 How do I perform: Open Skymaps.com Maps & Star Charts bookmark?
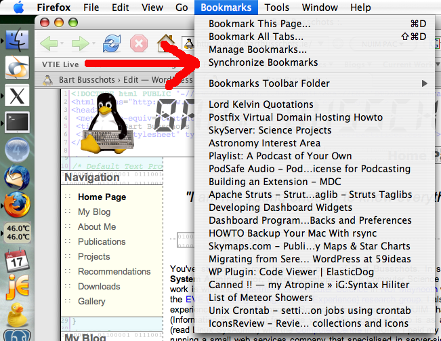coord(315,246)
